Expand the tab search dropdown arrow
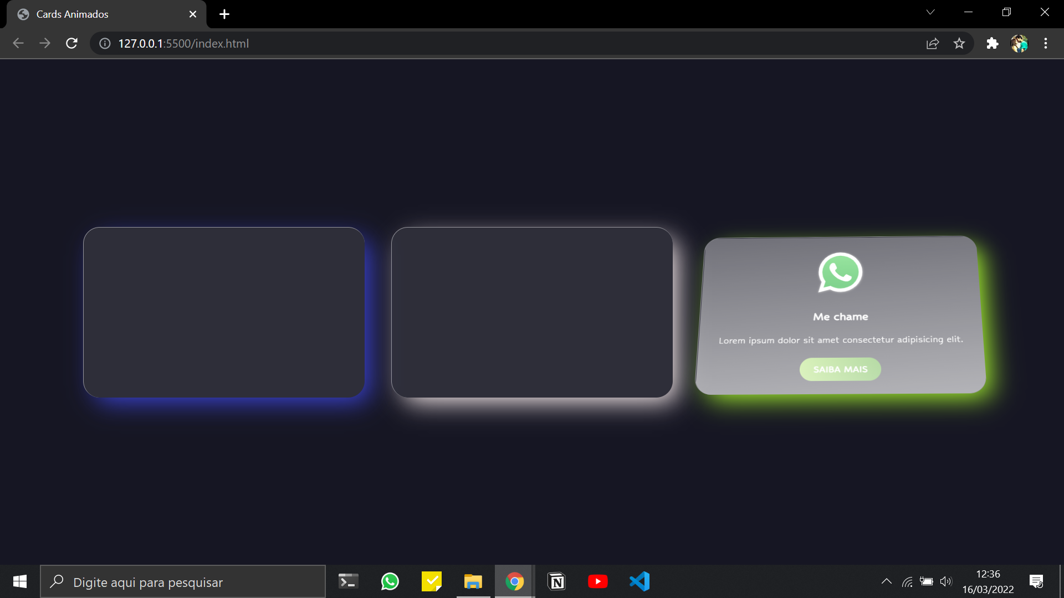This screenshot has height=598, width=1064. click(930, 12)
